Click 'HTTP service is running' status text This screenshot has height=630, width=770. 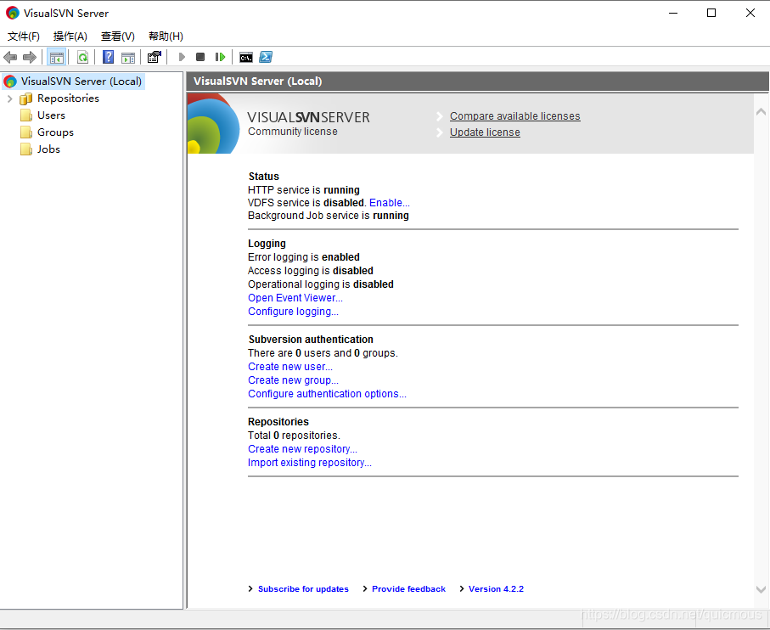[303, 190]
